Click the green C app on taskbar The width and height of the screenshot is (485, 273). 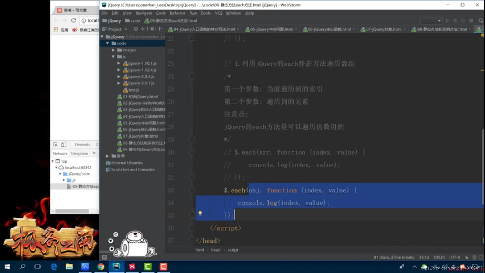(148, 267)
